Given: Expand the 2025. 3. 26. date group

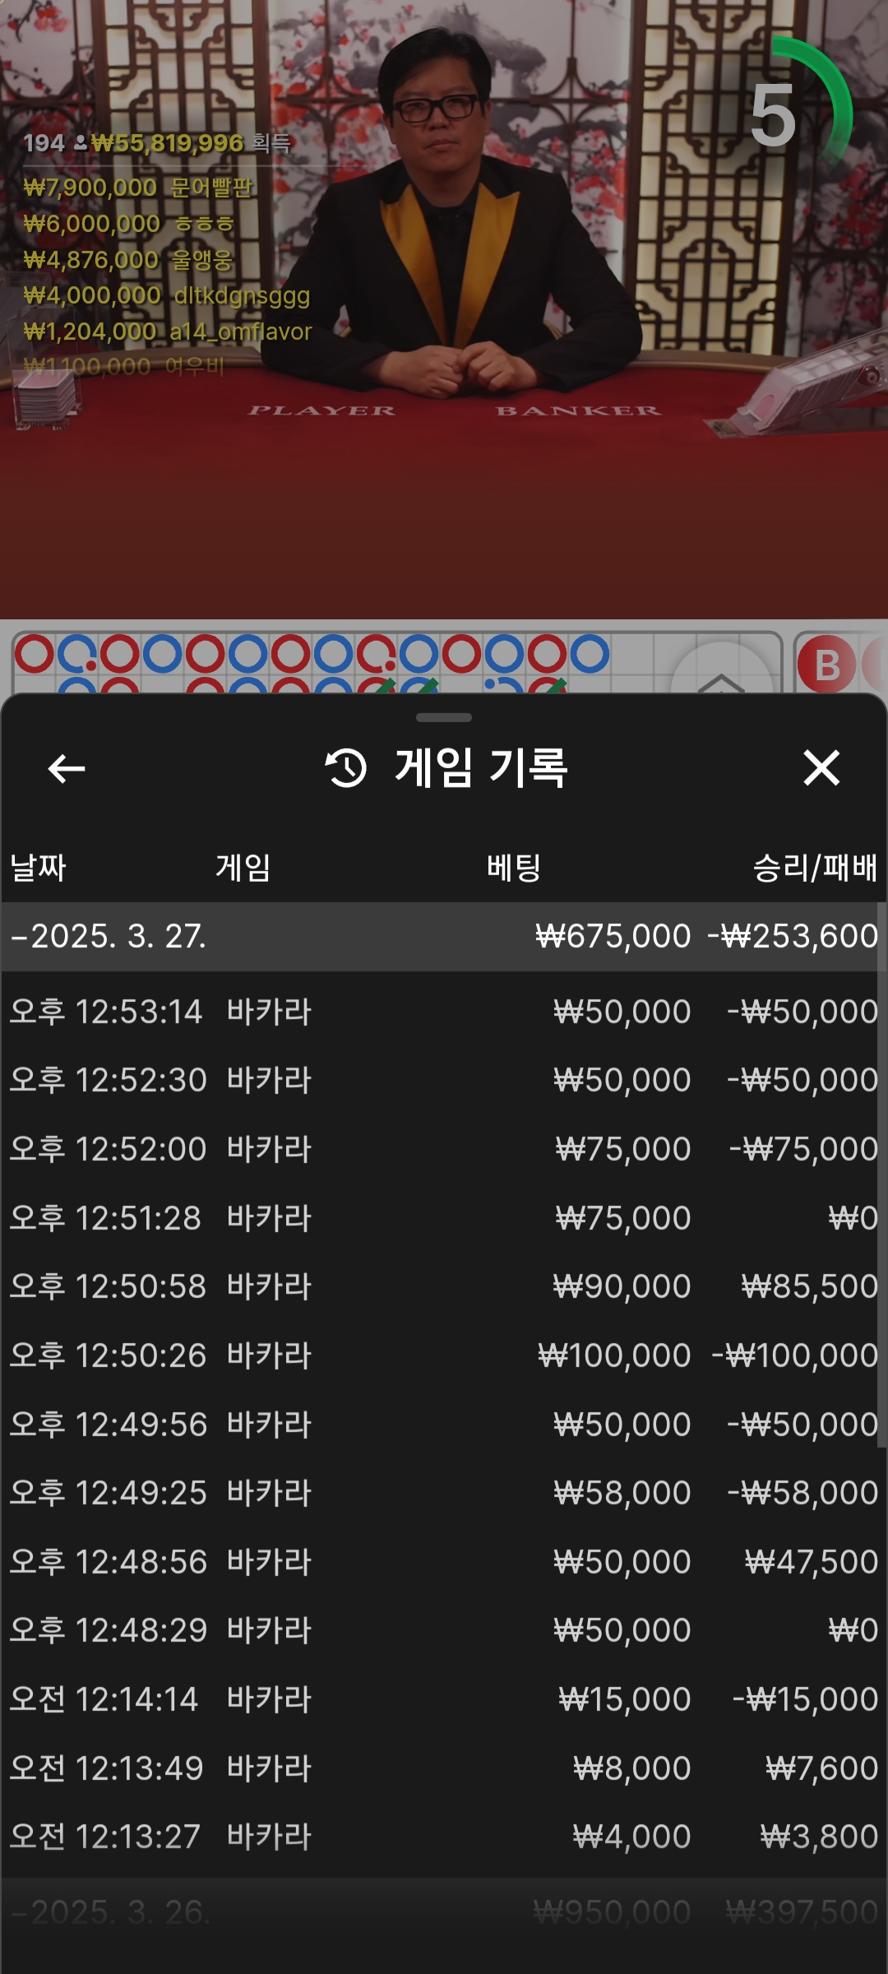Looking at the screenshot, I should 444,1911.
